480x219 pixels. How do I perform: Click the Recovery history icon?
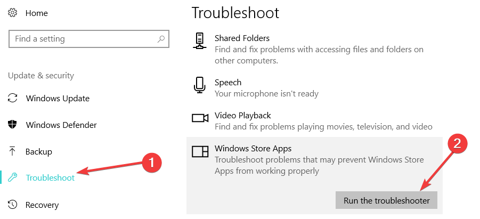[12, 204]
